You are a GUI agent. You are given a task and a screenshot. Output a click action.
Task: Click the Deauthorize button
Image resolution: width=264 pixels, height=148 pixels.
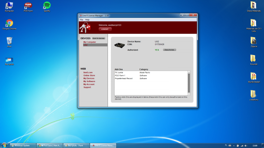coord(169,50)
